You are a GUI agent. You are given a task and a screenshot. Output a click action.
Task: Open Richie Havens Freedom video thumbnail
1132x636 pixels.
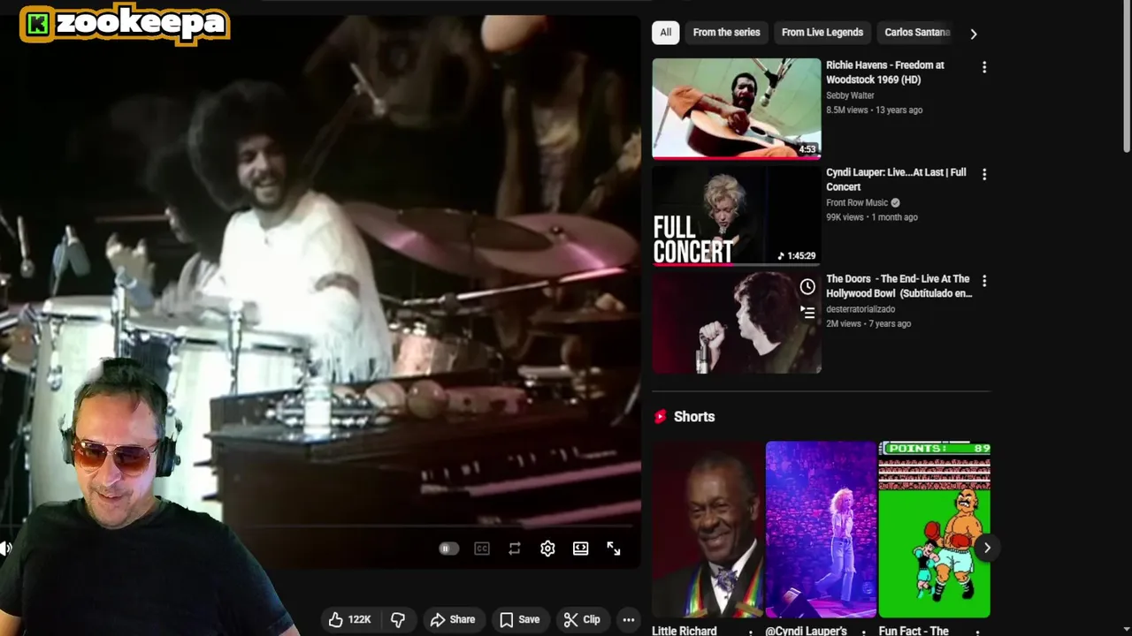point(737,109)
